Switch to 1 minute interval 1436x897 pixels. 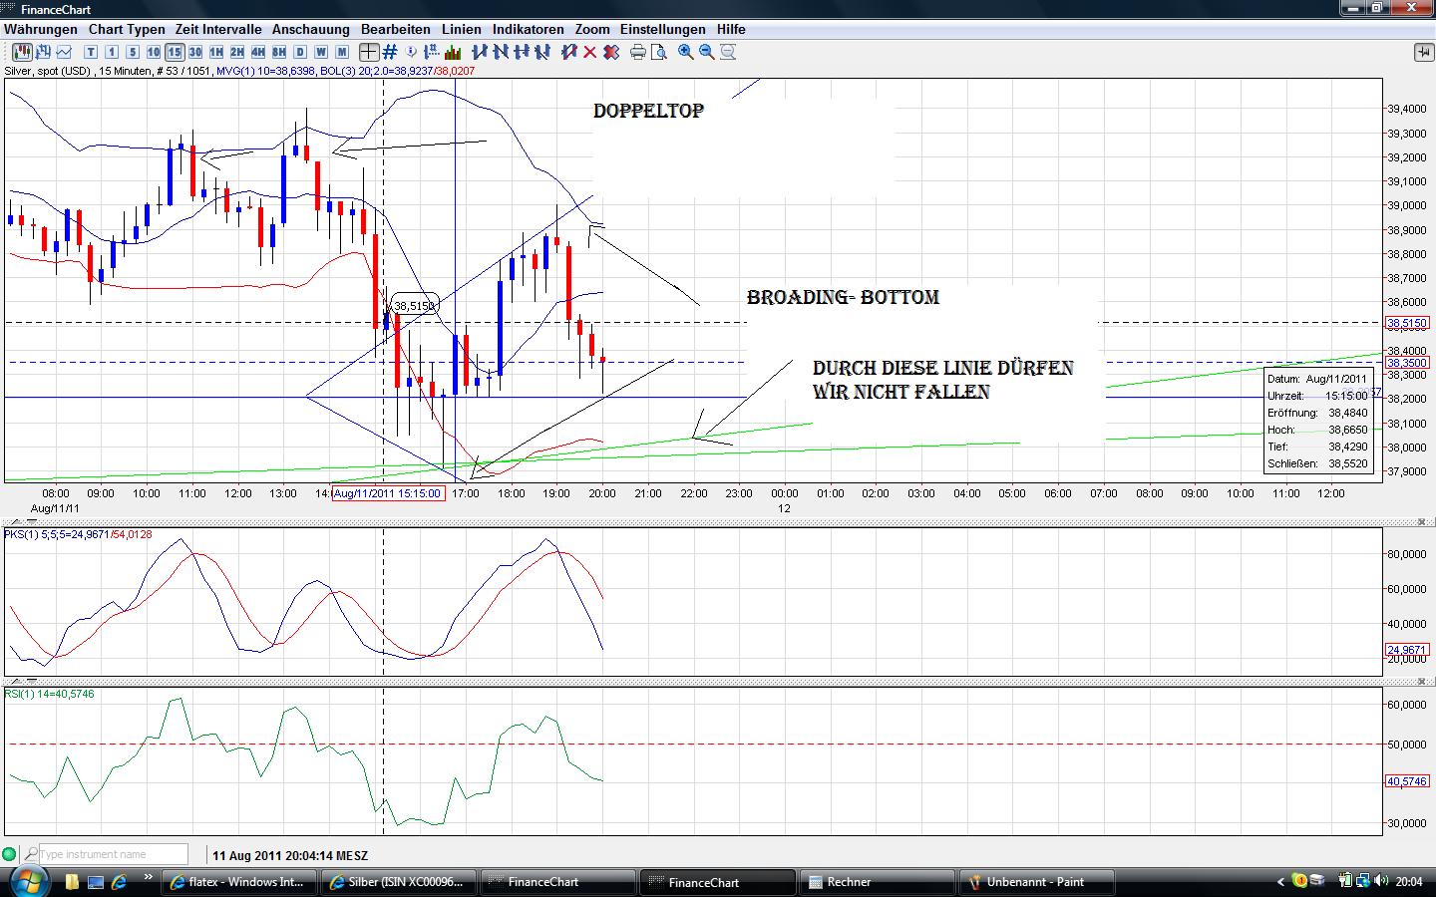click(x=112, y=52)
